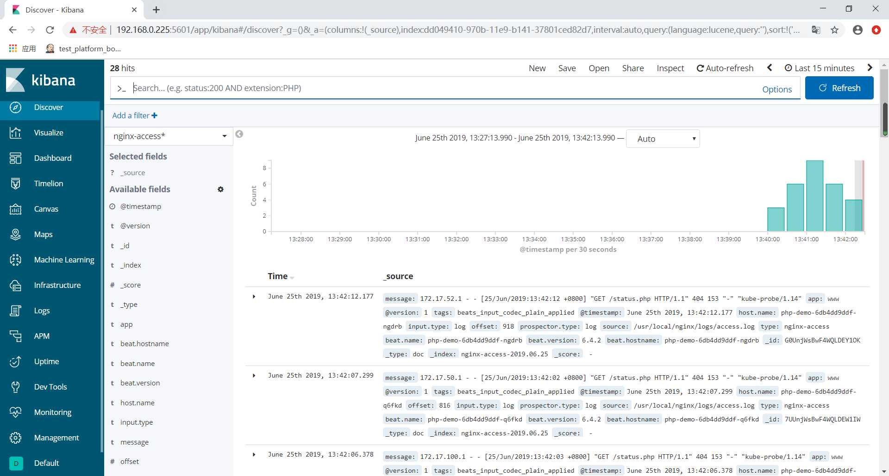Select the @timestamp field
This screenshot has width=889, height=476.
140,206
